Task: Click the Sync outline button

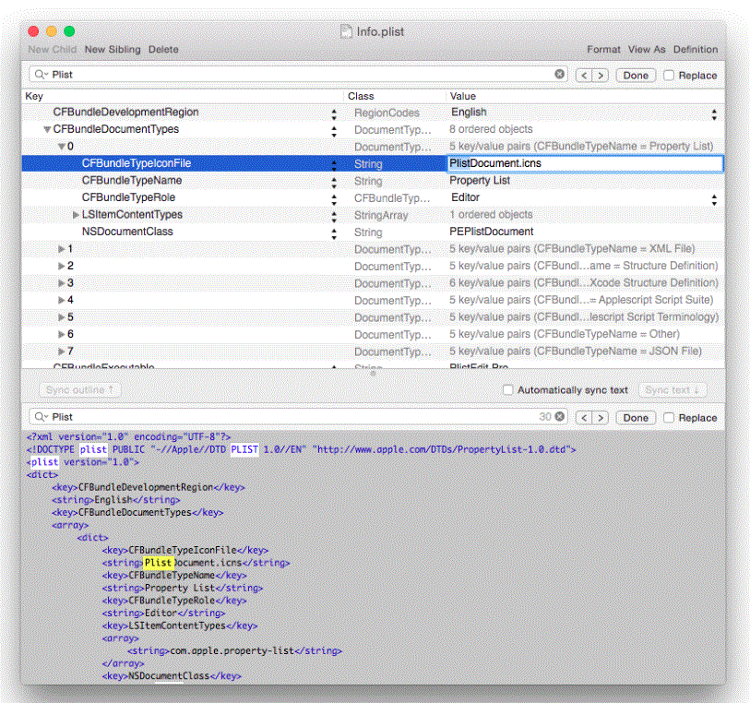Action: click(x=80, y=390)
